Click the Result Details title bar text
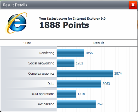The image size is (138, 112). point(15,5)
